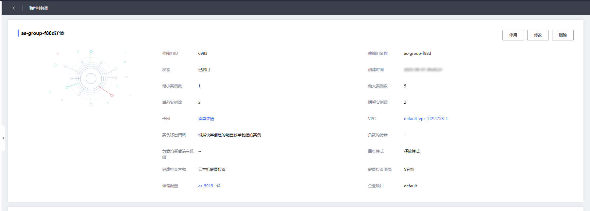Click the 修改 button

(538, 35)
